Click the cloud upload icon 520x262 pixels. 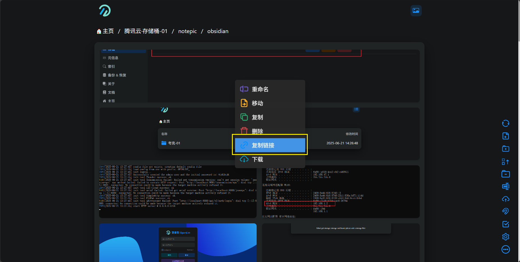(x=505, y=199)
